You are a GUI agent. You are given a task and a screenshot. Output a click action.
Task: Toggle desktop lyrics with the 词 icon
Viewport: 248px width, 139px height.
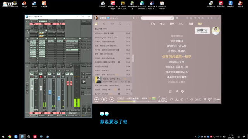point(205,100)
